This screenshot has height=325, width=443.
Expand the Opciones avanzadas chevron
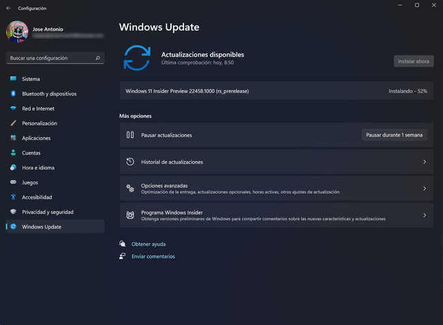(425, 188)
